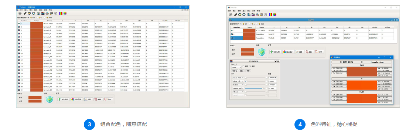This screenshot has width=416, height=137.
Task: Click the globe icon on row formula_1
Action: 19,27
